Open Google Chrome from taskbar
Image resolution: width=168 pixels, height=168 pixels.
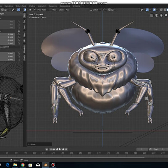pyautogui.click(x=23, y=165)
